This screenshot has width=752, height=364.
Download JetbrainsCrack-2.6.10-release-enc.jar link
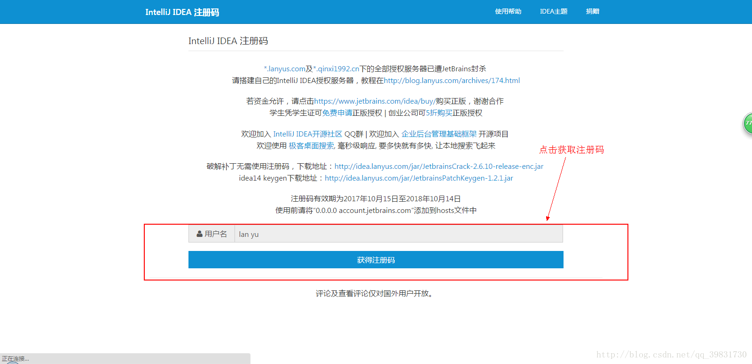click(439, 167)
